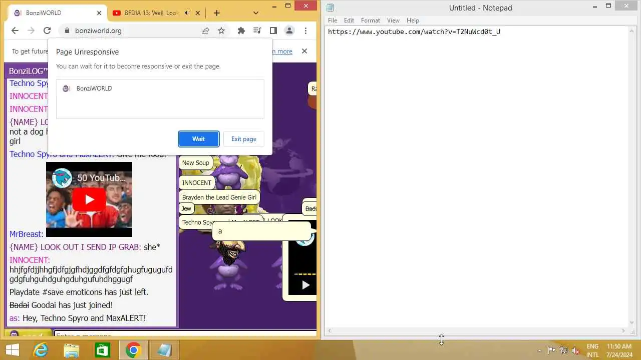This screenshot has width=641, height=360.
Task: Show Chrome side panel
Action: tap(273, 30)
